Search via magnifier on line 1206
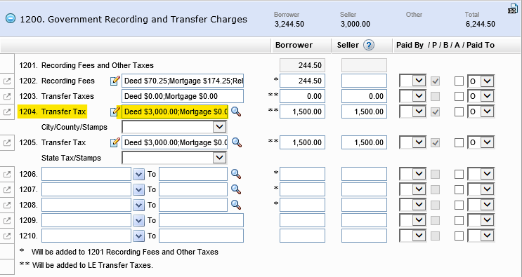Viewport: 522px width, 277px height. [x=236, y=174]
